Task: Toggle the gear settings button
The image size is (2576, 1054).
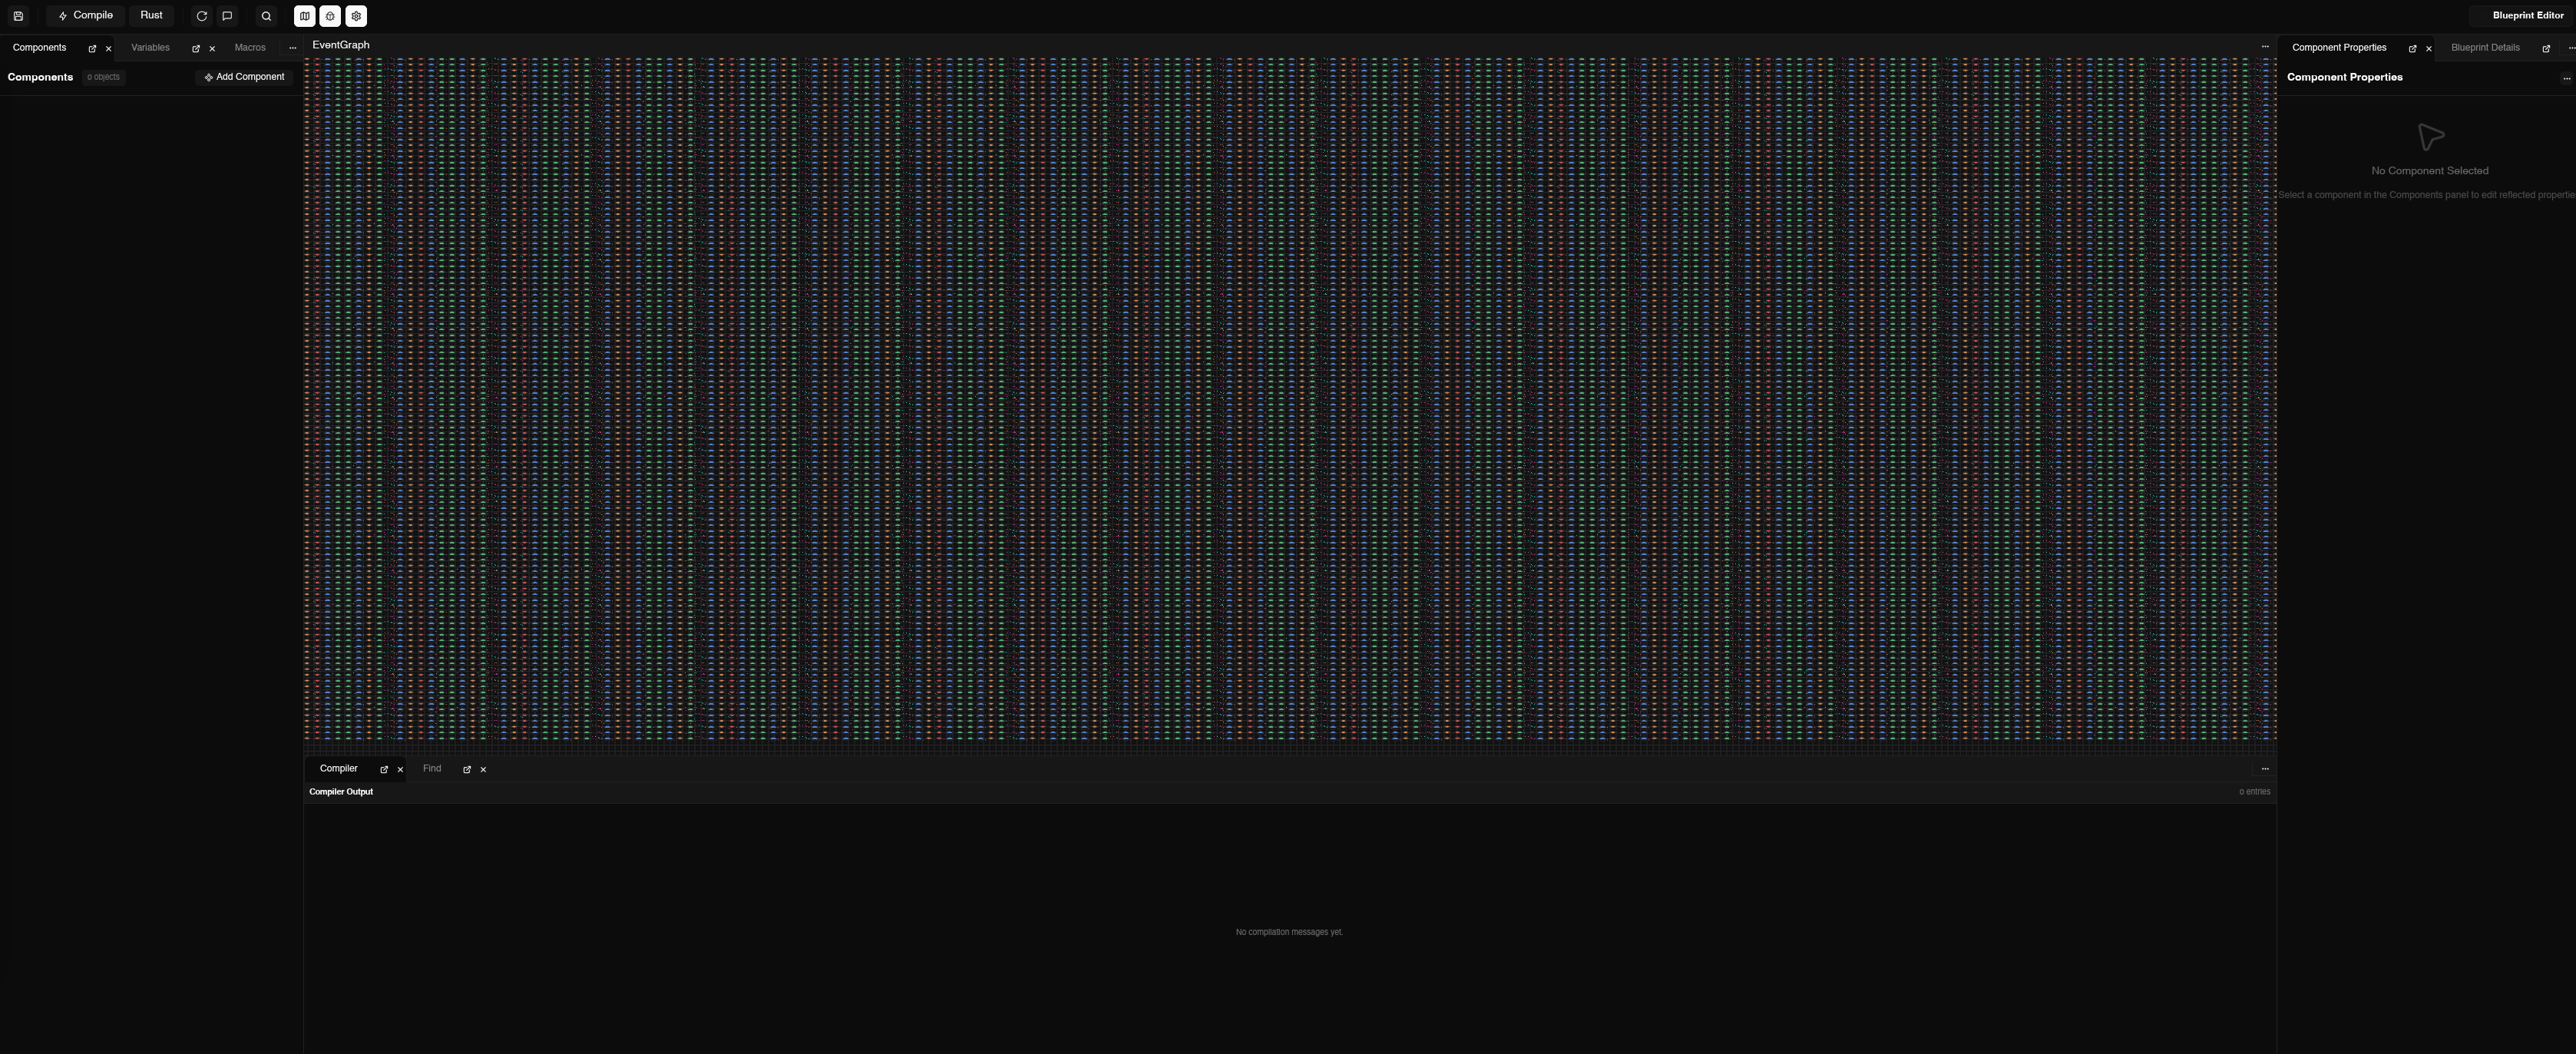Action: click(356, 16)
